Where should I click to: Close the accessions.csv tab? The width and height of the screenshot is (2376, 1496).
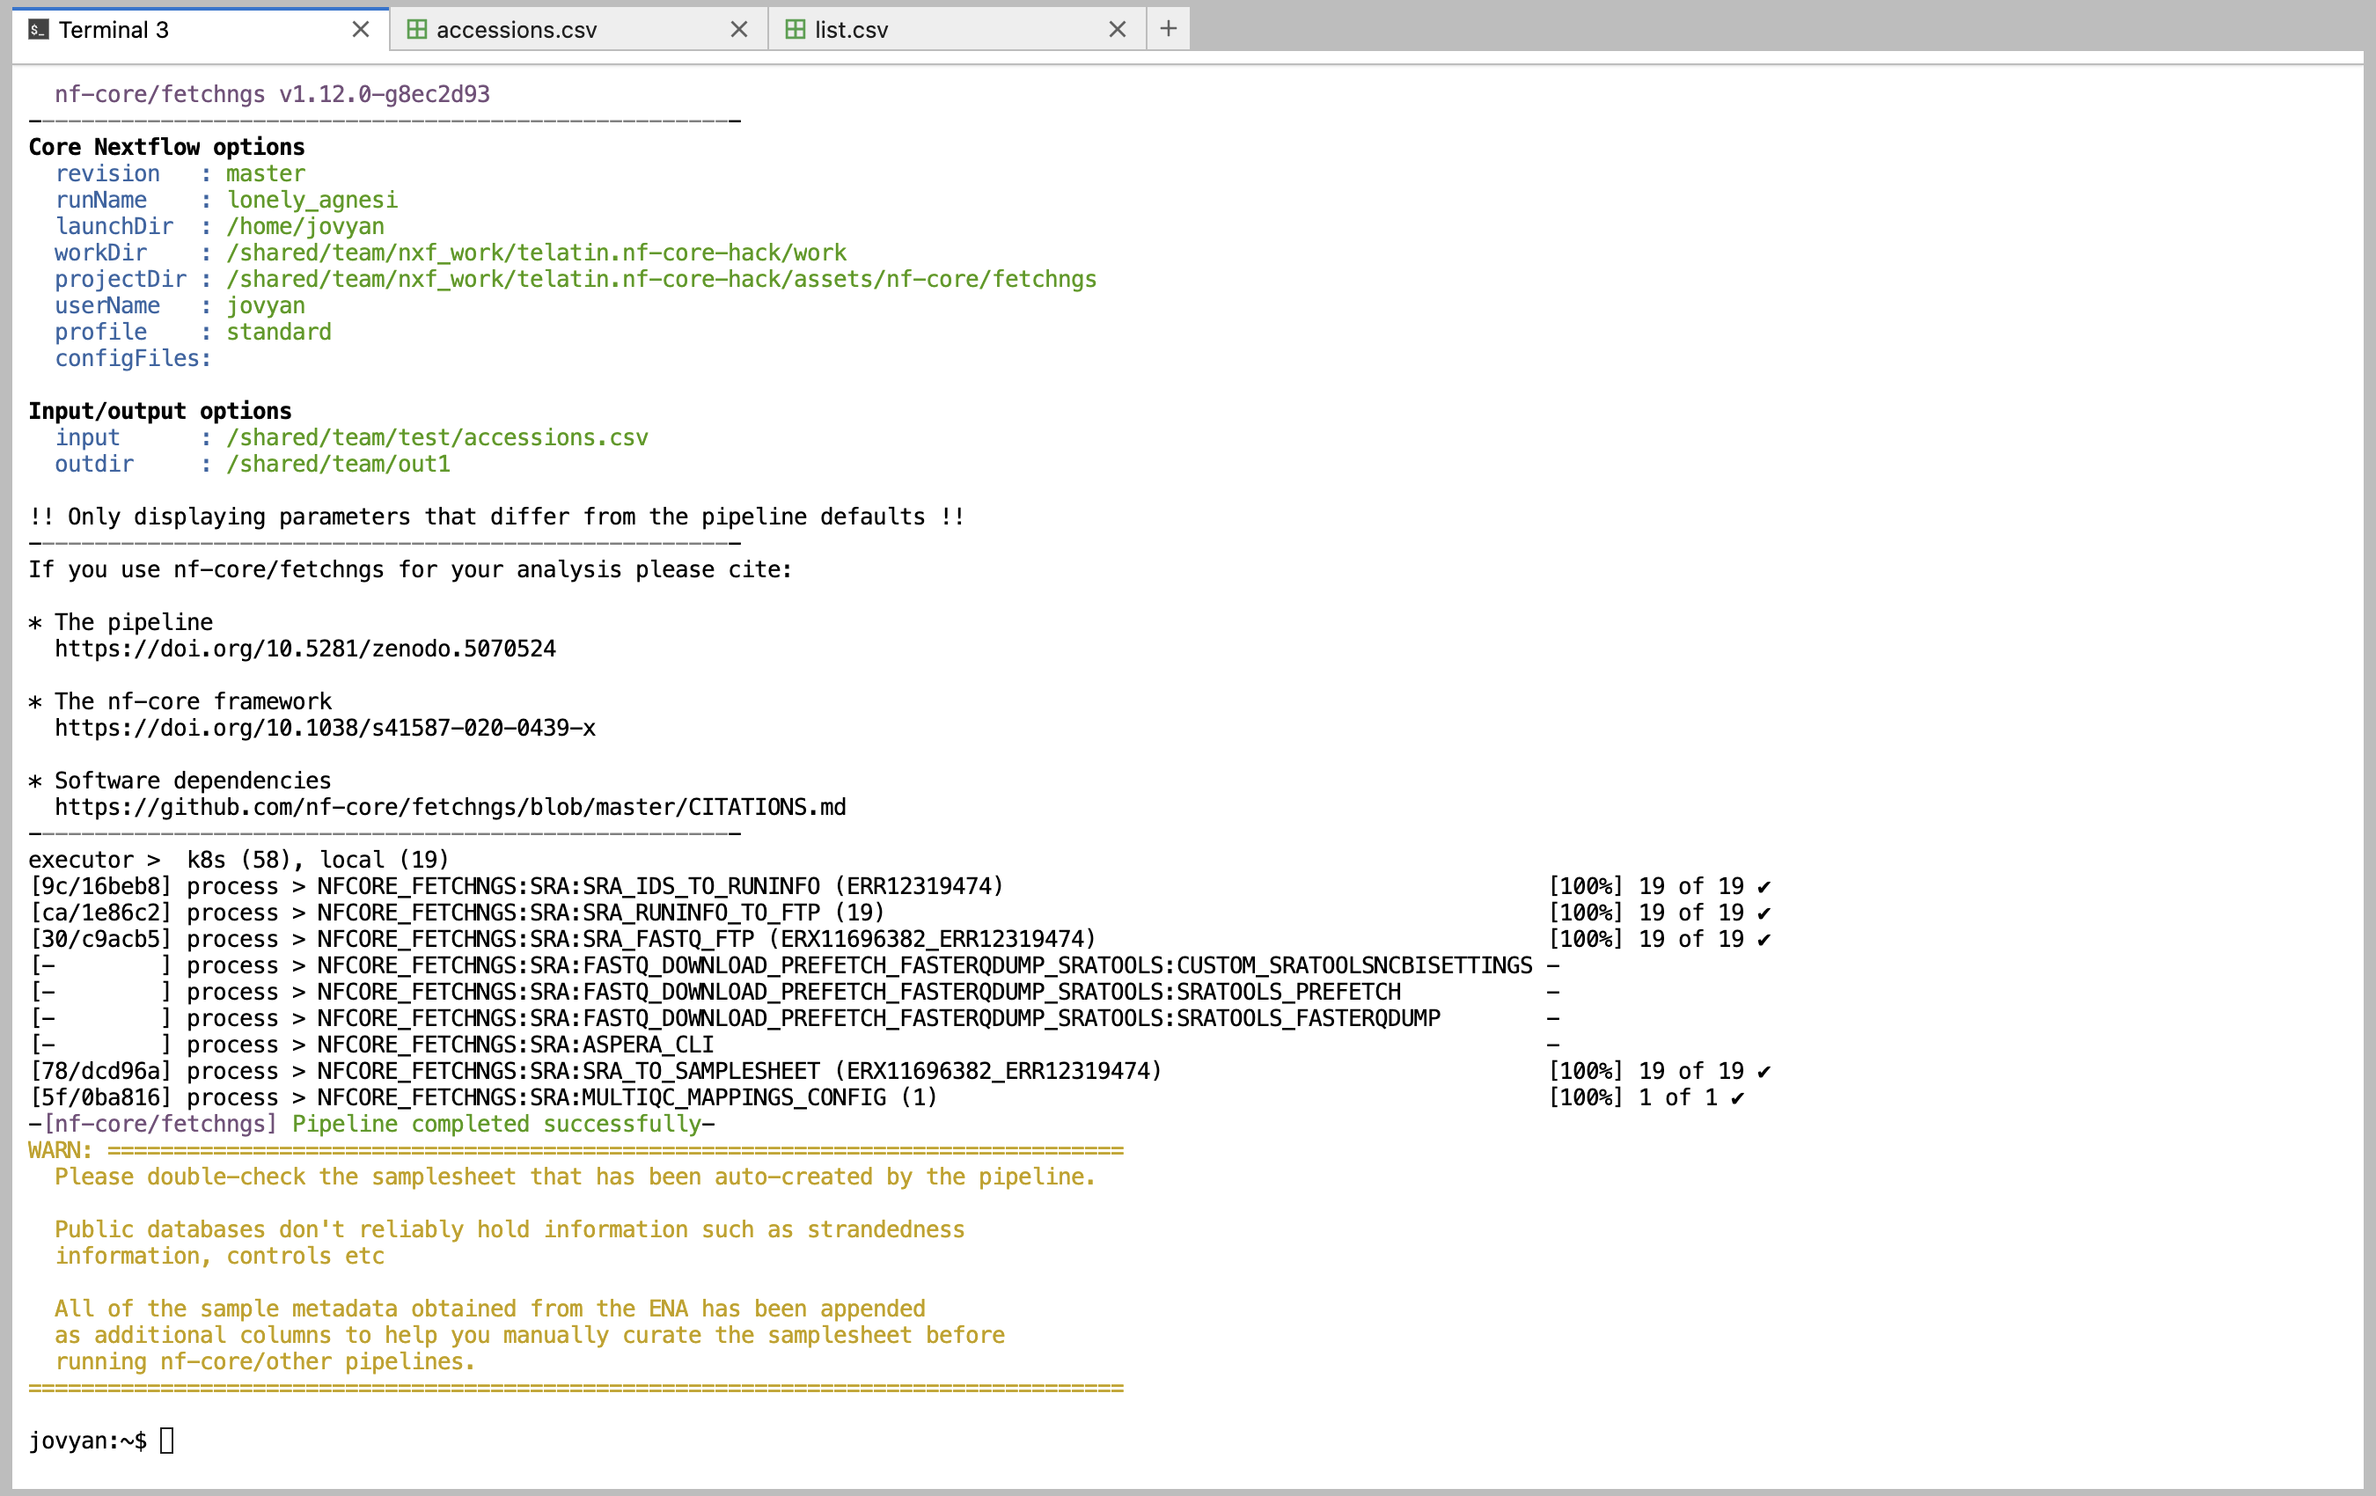[x=740, y=29]
